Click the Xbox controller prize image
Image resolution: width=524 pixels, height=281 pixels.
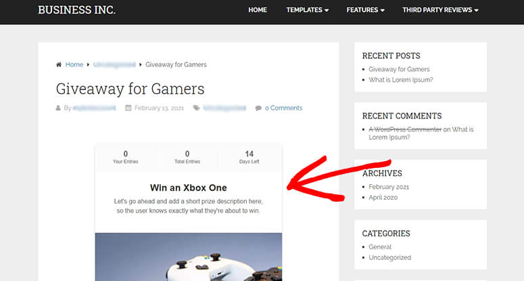189,257
